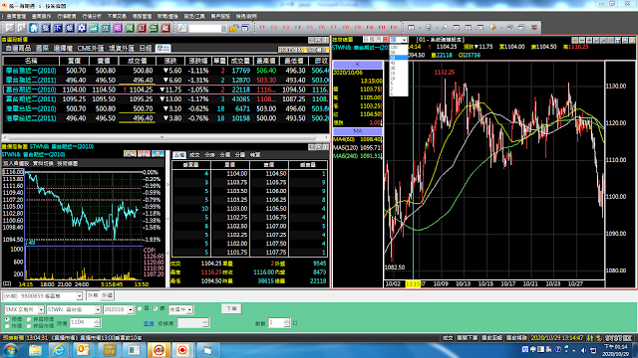This screenshot has width=638, height=358.
Task: Select the 技術線圖 tab above the intraday chart
Action: (x=68, y=163)
